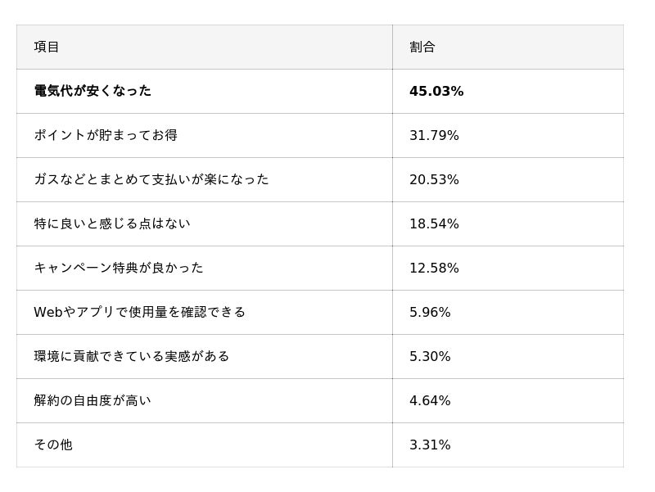Click the 45.03% value cell
Image resolution: width=655 pixels, height=492 pixels.
pyautogui.click(x=436, y=92)
